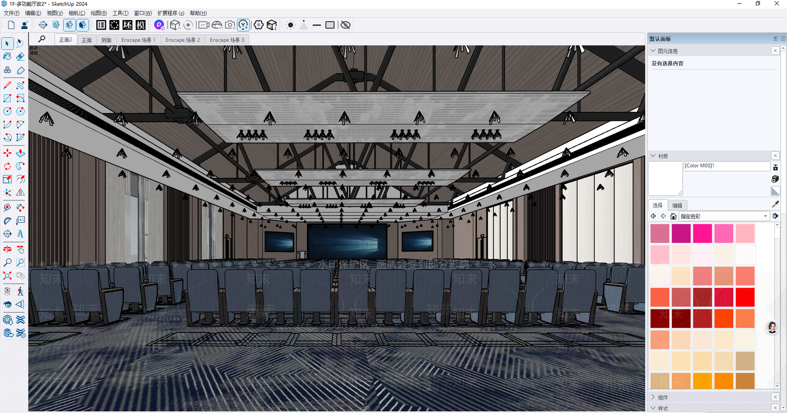Activate the 3D Text letter A tool
Image resolution: width=787 pixels, height=413 pixels.
pyautogui.click(x=20, y=234)
